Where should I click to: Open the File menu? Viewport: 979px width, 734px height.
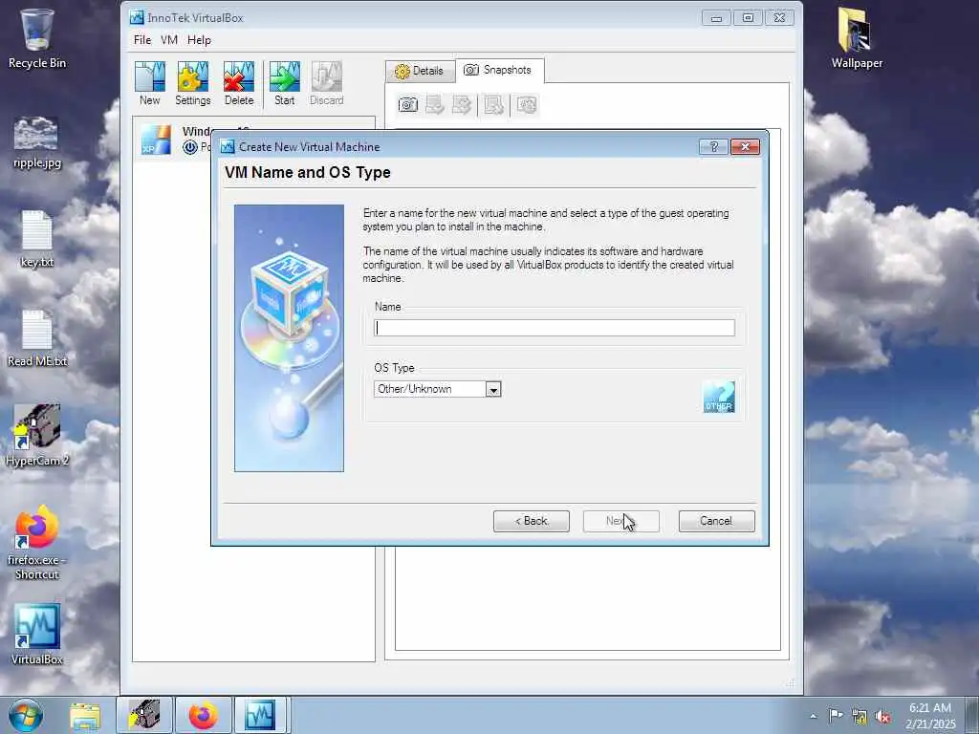tap(142, 40)
